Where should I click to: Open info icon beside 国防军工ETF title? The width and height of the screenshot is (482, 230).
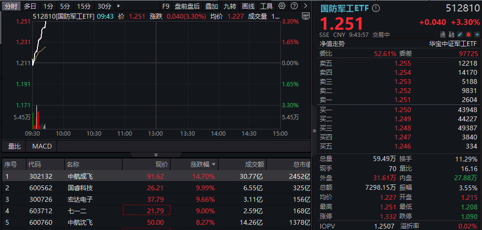(375, 9)
